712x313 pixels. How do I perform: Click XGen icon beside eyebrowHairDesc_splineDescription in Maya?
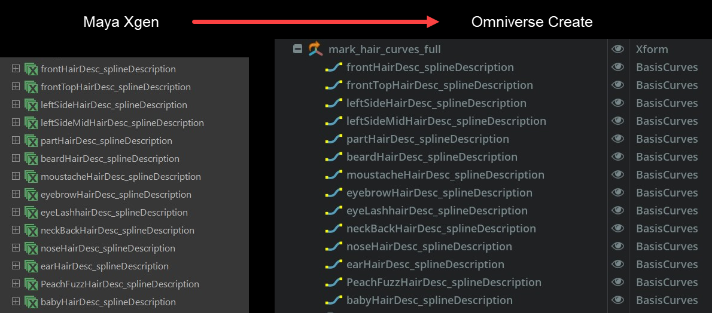pos(31,195)
